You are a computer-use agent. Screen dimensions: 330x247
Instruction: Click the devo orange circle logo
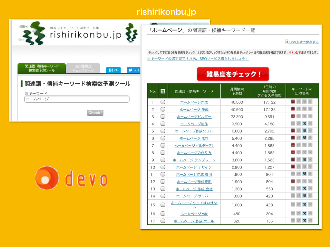click(x=47, y=178)
